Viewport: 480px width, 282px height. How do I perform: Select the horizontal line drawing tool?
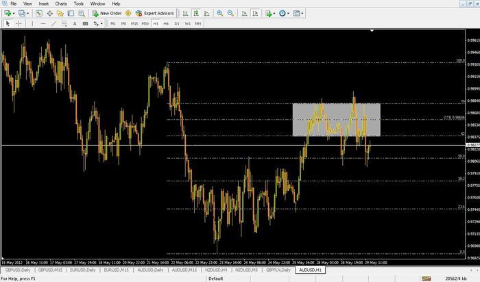click(43, 23)
